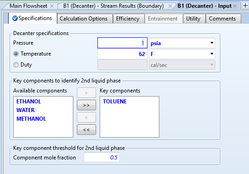The image size is (249, 174).
Task: Add a new tab with plus icon
Action: pos(245,6)
